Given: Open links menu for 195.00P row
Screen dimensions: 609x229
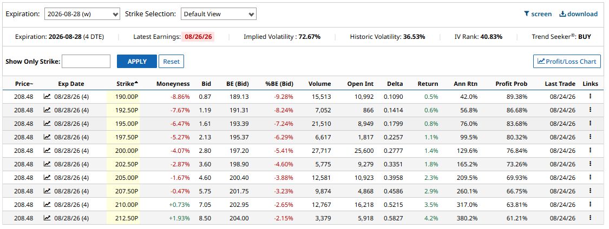Looking at the screenshot, I should 590,123.
